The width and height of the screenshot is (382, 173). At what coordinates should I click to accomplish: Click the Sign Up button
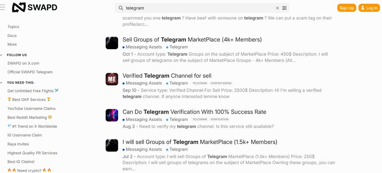[x=347, y=8]
